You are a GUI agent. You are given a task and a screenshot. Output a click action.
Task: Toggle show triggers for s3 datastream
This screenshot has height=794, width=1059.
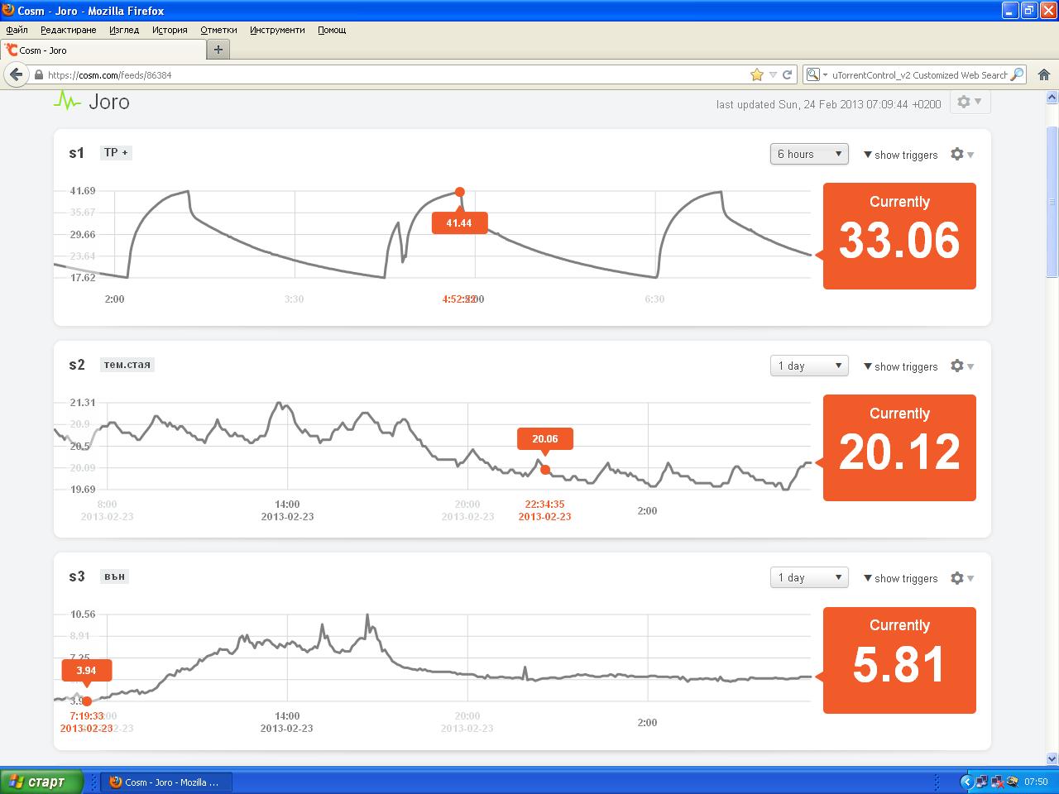coord(900,578)
